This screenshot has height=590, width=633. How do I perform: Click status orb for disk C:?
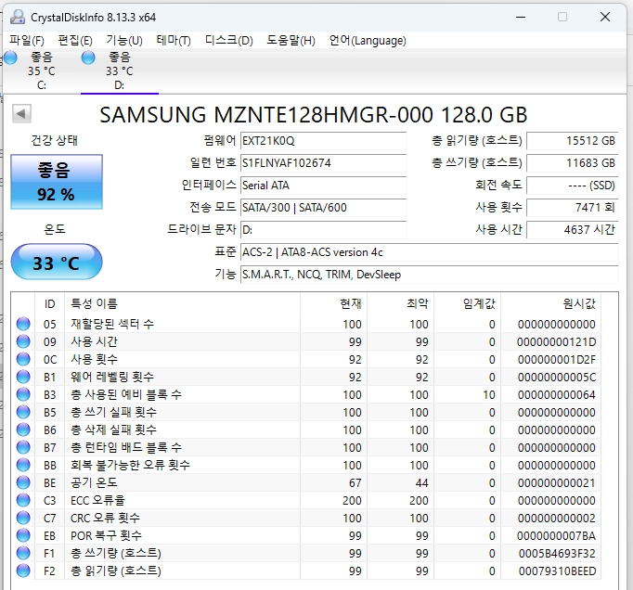(x=11, y=58)
